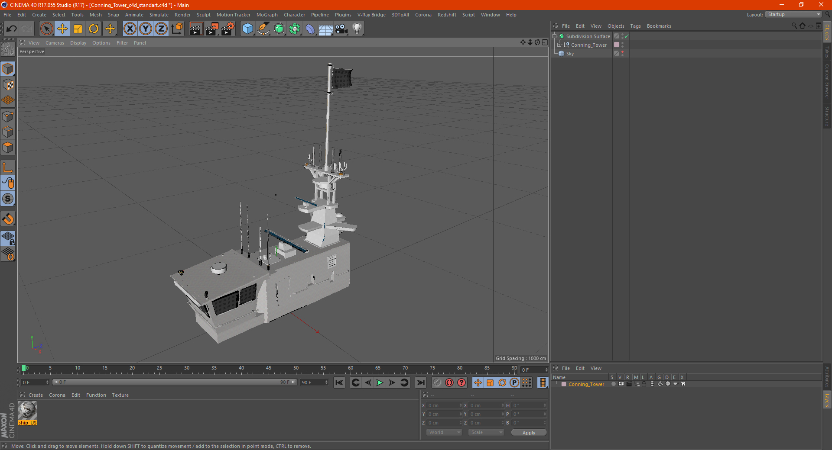Add a Camera object

341,29
